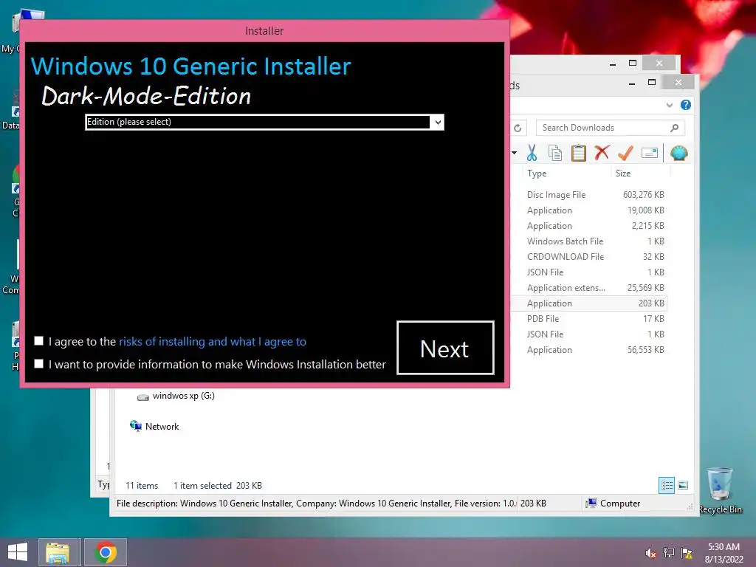Open the Recycle Bin desktop icon
This screenshot has height=567, width=756.
[x=721, y=490]
